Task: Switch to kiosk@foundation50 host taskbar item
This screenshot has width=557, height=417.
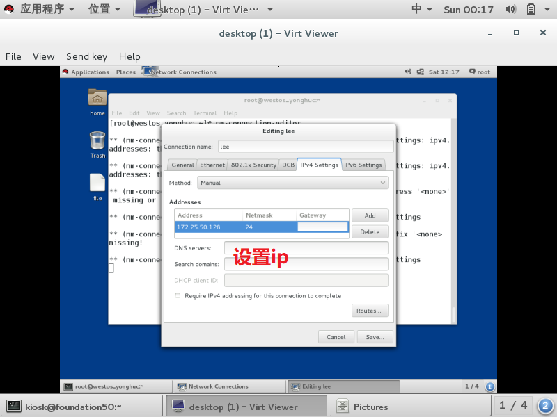Action: (x=83, y=407)
